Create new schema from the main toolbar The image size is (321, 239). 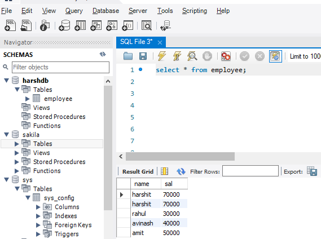click(x=64, y=25)
